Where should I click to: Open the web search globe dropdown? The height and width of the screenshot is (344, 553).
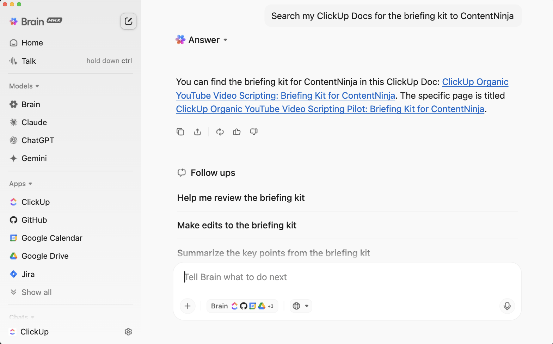click(x=301, y=306)
